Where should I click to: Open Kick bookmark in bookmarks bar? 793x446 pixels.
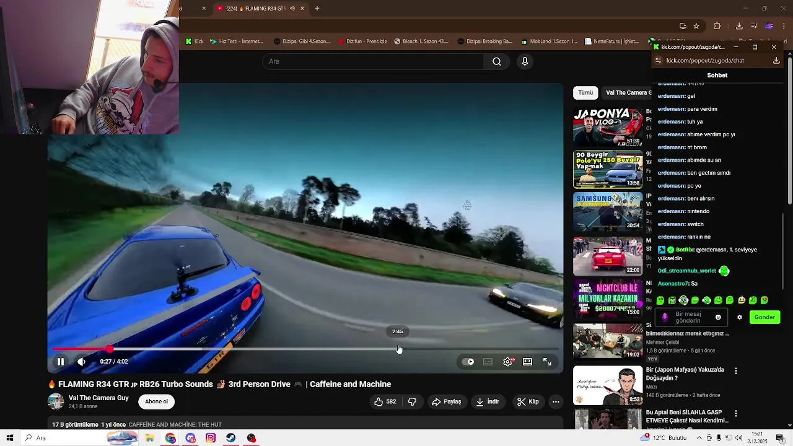pos(195,42)
